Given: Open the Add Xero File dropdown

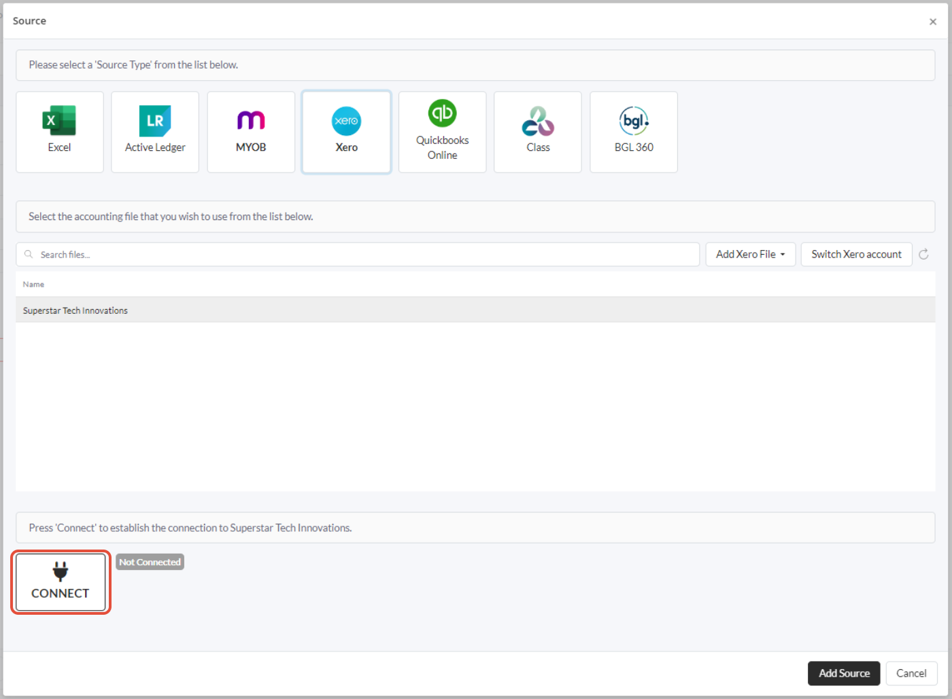Looking at the screenshot, I should pos(751,254).
